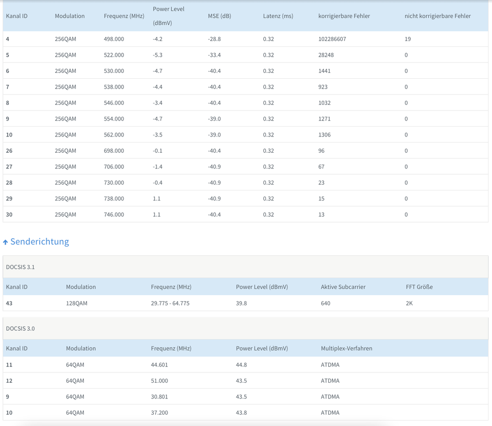Viewport: 492px width, 426px height.
Task: Select correctable errors value 96
Action: [321, 151]
